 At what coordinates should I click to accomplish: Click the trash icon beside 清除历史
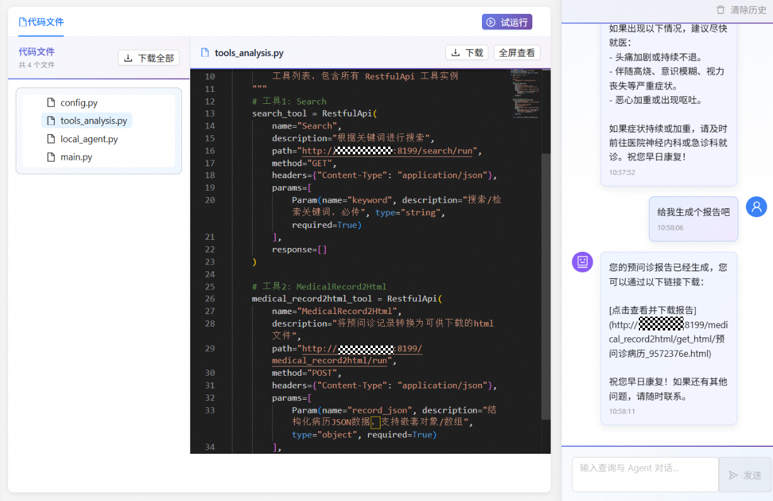(721, 10)
